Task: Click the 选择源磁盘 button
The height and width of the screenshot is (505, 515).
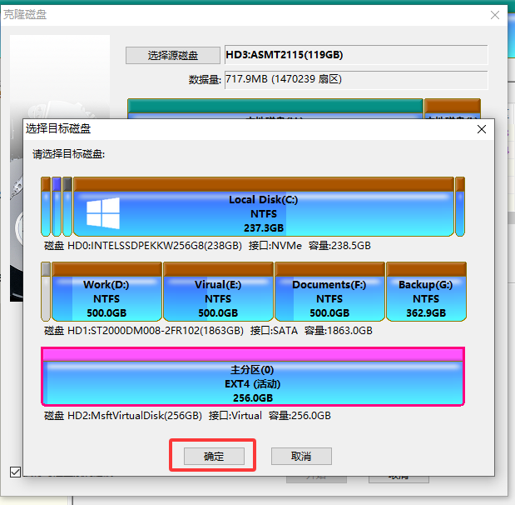Action: pos(173,55)
